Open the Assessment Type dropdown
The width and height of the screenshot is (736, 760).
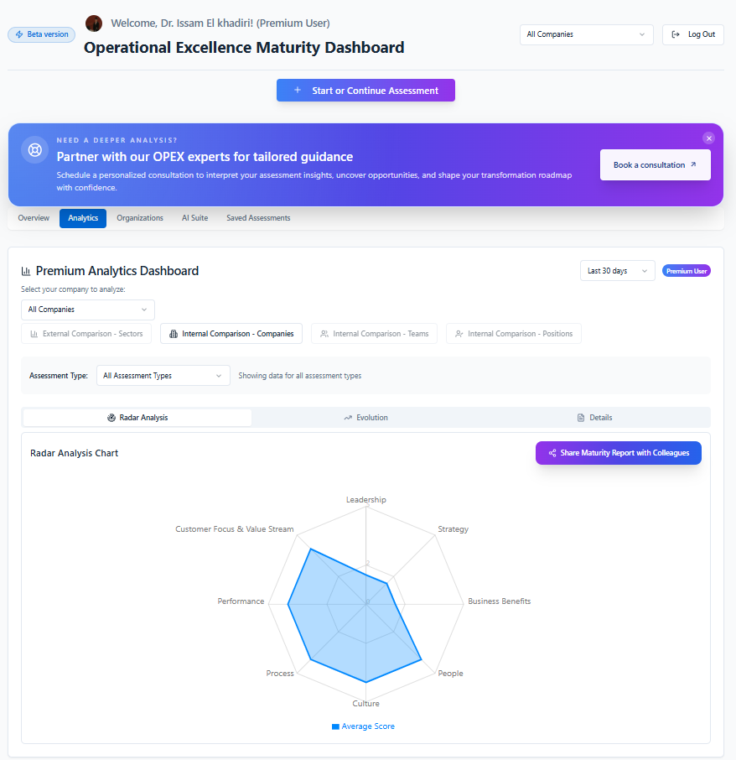163,375
